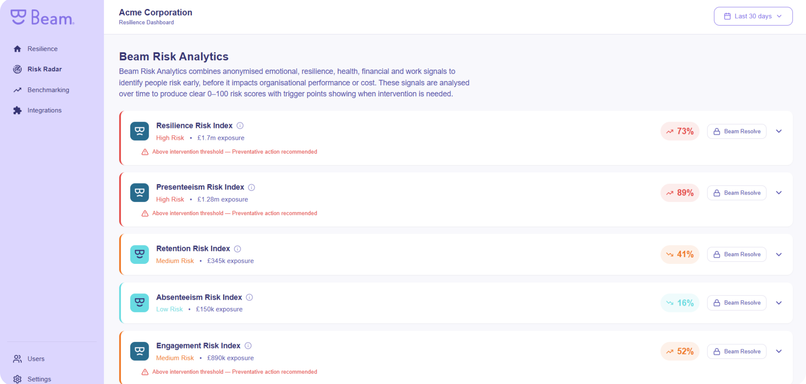Image resolution: width=806 pixels, height=384 pixels.
Task: Click the Absenteeism Risk Index Beam icon
Action: [139, 303]
